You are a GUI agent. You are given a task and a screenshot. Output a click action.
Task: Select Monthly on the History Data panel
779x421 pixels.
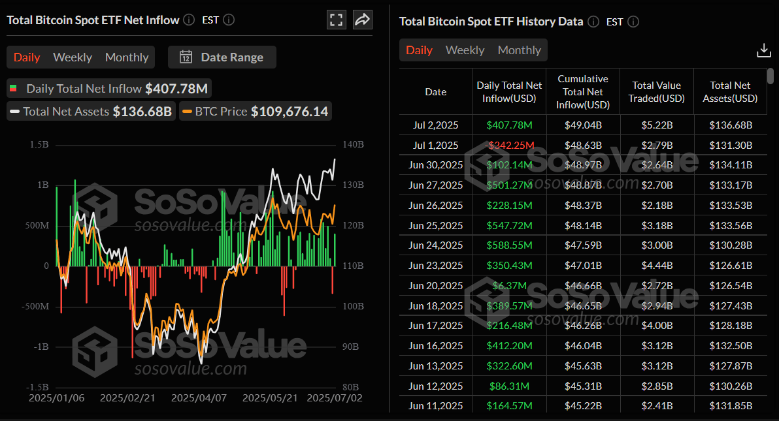519,50
